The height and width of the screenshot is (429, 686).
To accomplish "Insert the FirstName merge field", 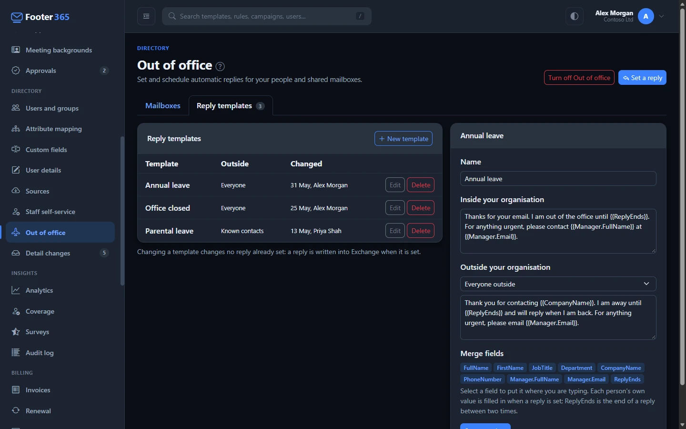I will 510,368.
